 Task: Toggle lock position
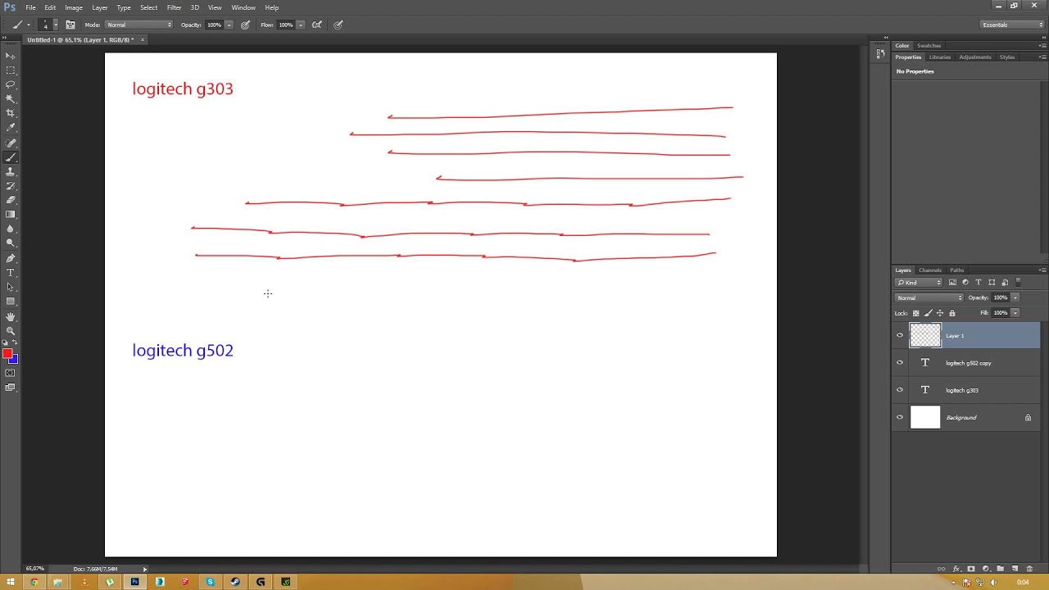pyautogui.click(x=940, y=313)
